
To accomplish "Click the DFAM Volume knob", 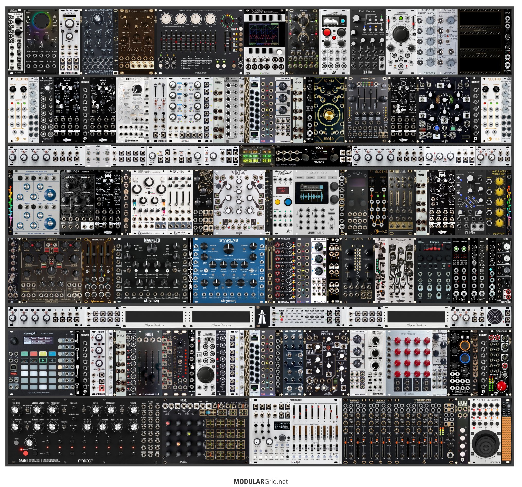I will [133, 410].
